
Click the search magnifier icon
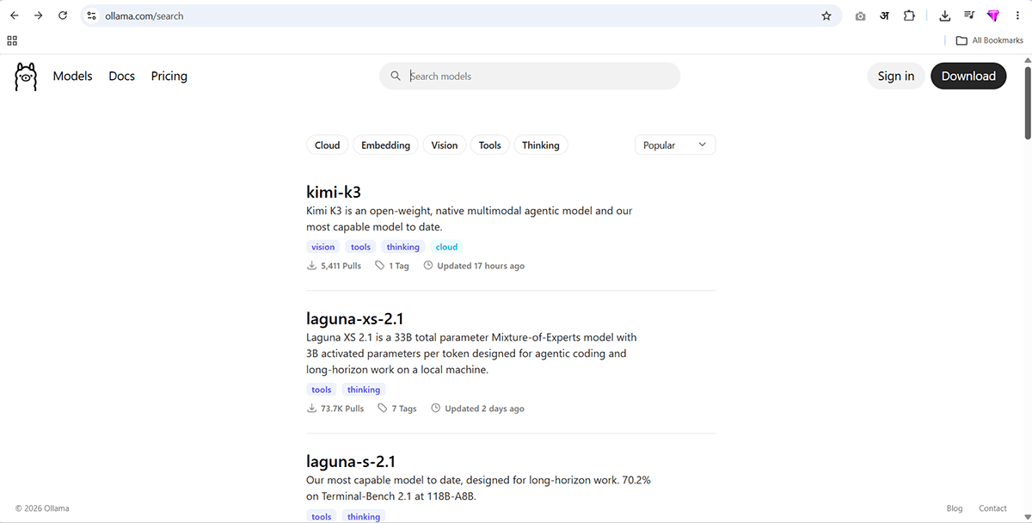click(x=396, y=76)
